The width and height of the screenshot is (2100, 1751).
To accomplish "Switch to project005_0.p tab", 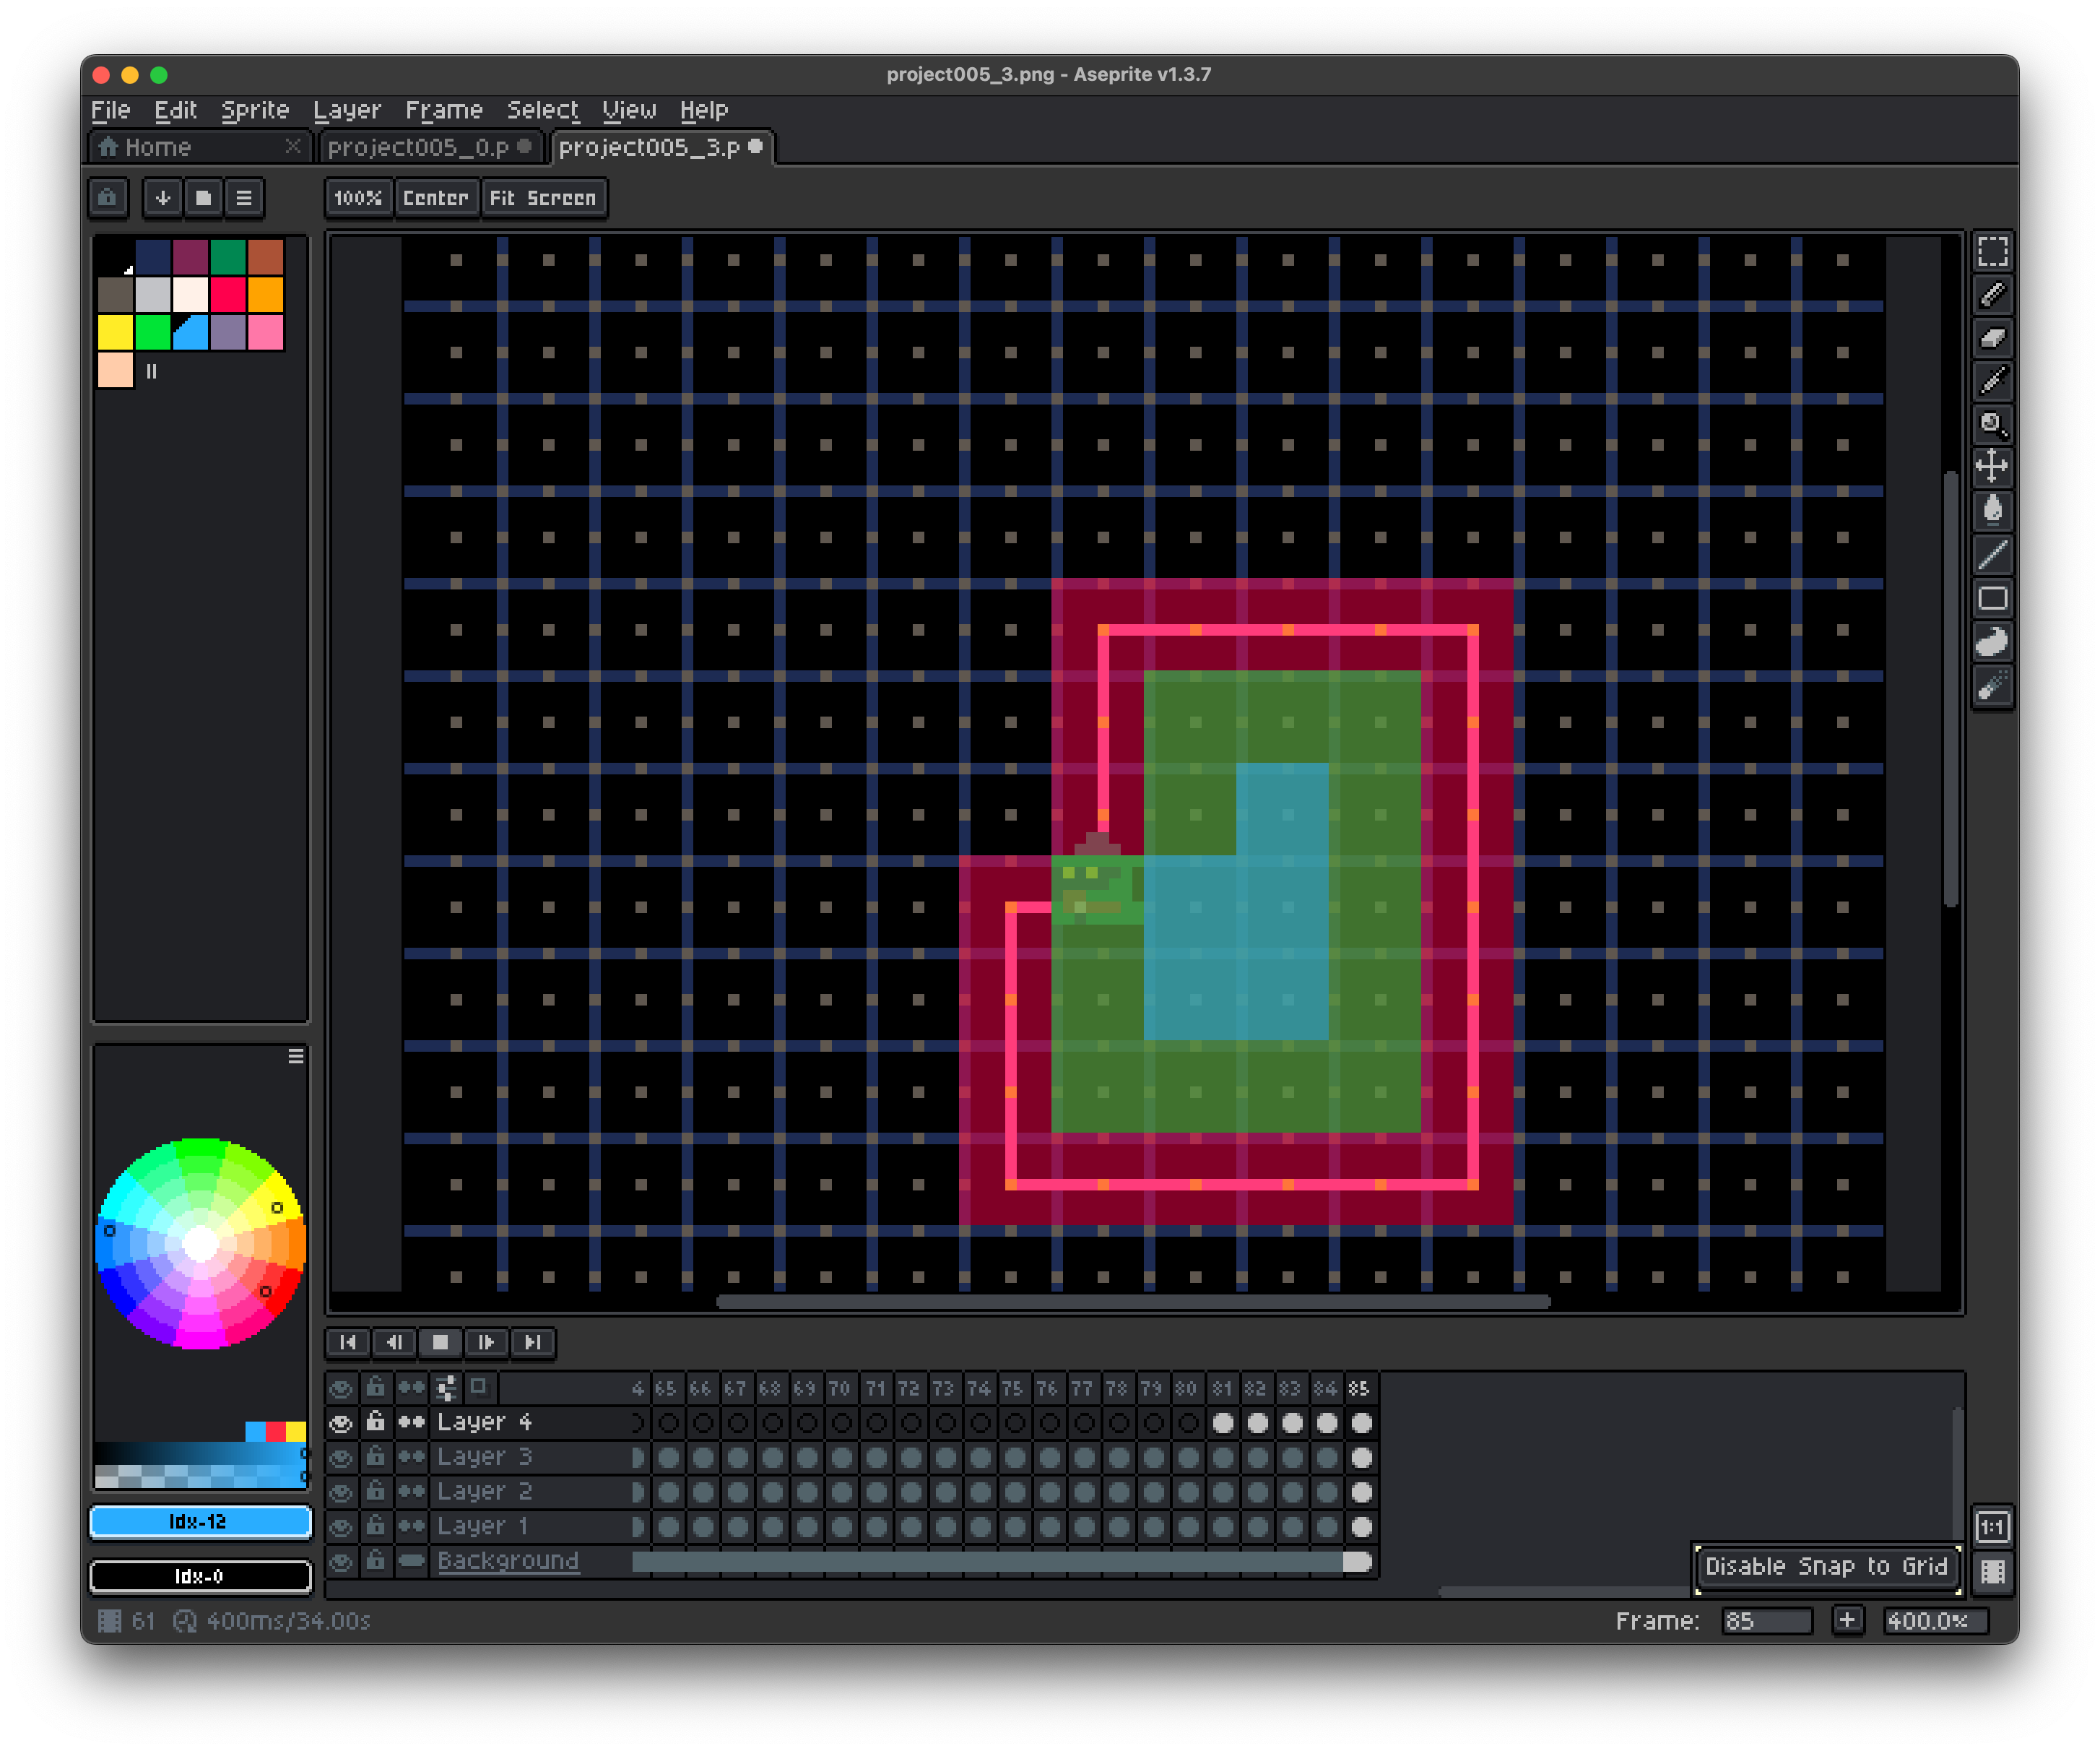I will click(x=420, y=147).
